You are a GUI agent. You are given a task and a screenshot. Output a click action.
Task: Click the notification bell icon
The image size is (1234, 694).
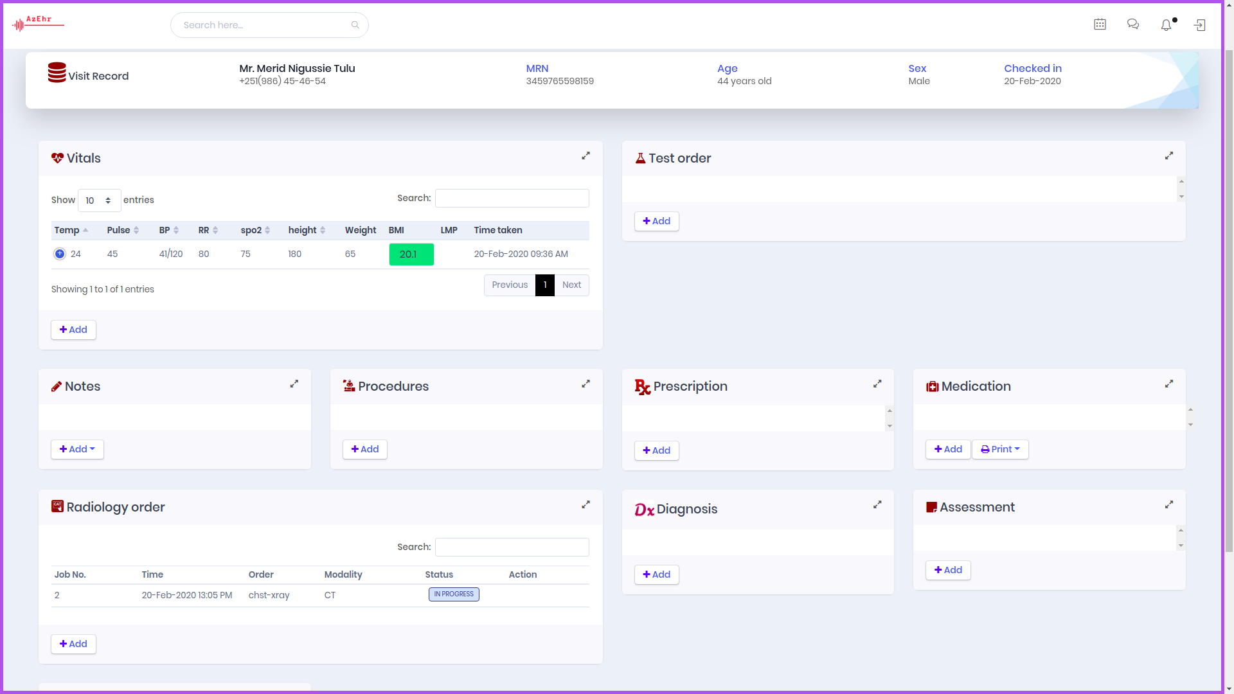click(x=1166, y=25)
